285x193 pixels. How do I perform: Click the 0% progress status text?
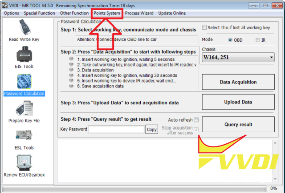273,189
